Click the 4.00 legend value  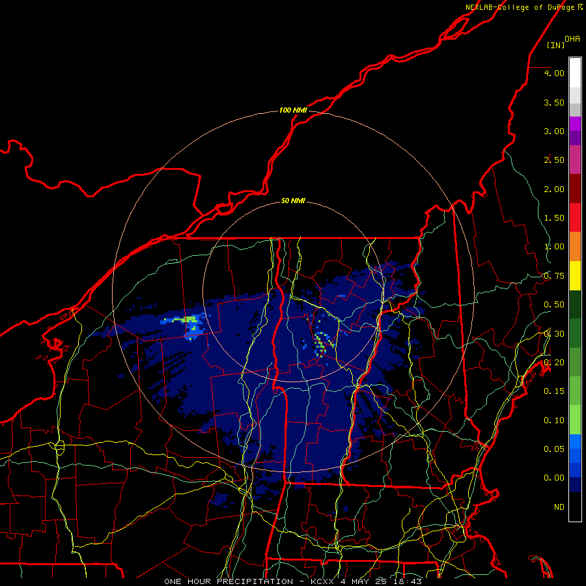coord(554,73)
